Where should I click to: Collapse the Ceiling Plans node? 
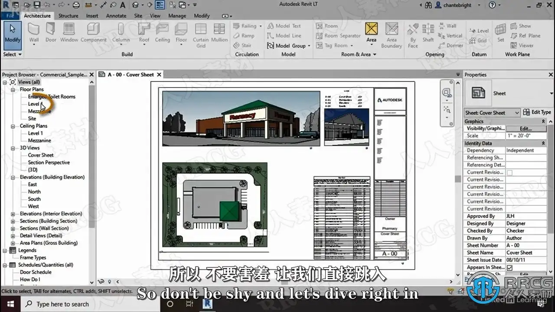[x=13, y=126]
